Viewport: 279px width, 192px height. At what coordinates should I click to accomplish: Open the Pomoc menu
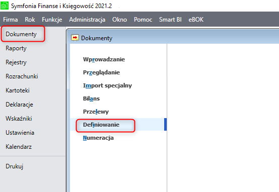[143, 20]
